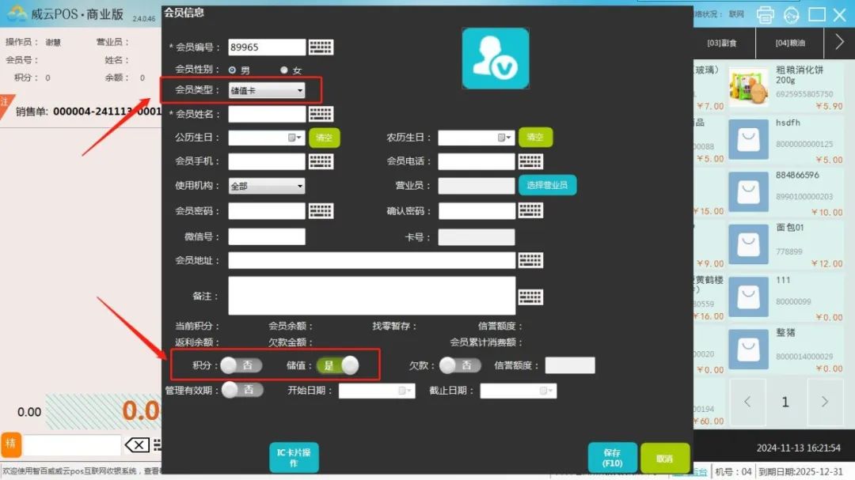This screenshot has width=855, height=480.
Task: Select product thumbnail for 111
Action: [748, 297]
